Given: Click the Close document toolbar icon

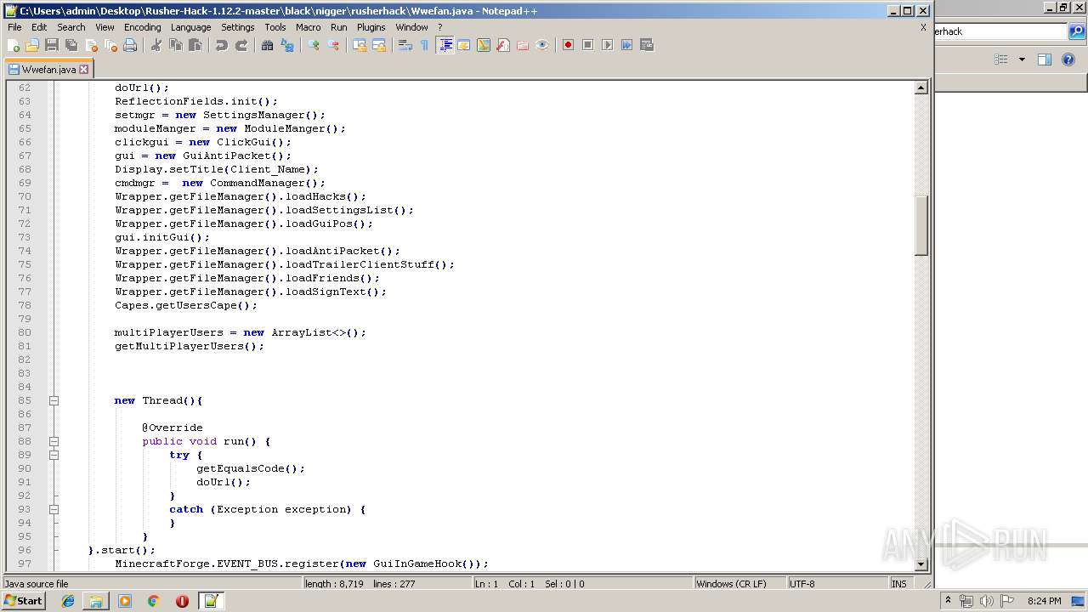Looking at the screenshot, I should coord(91,45).
